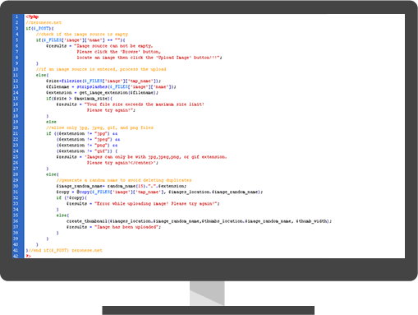Click line number 38 in the gutter
Image resolution: width=418 pixels, height=315 pixels.
tap(16, 233)
